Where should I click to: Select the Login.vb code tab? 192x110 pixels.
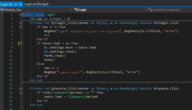point(6,4)
